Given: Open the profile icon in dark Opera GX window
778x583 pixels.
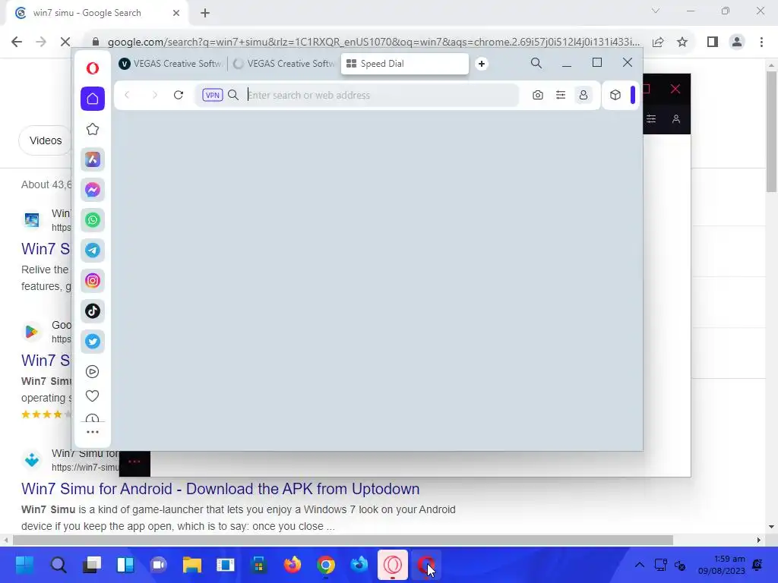Looking at the screenshot, I should point(675,119).
